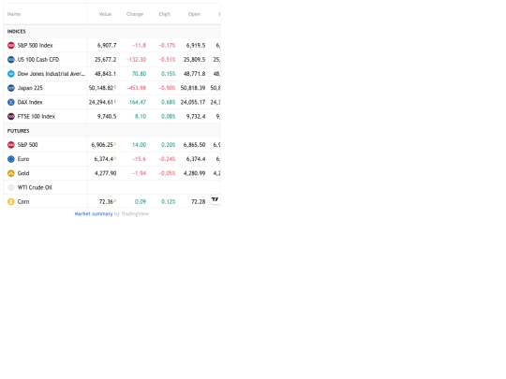
Task: Click the change value 70.80
Action: click(x=139, y=74)
